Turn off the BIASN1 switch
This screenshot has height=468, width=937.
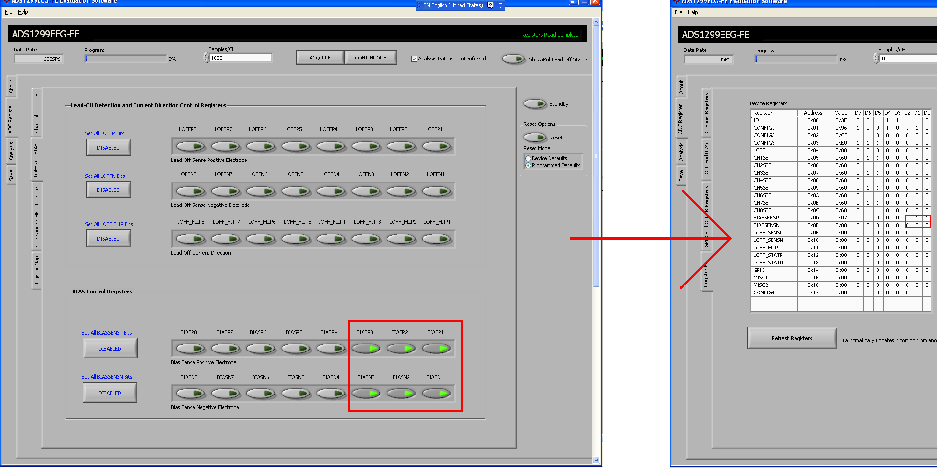437,393
